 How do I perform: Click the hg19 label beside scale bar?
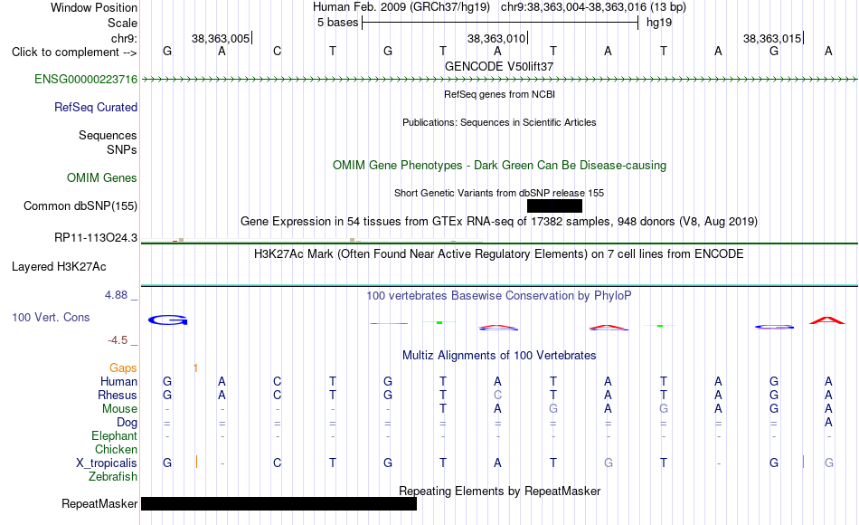coord(659,23)
